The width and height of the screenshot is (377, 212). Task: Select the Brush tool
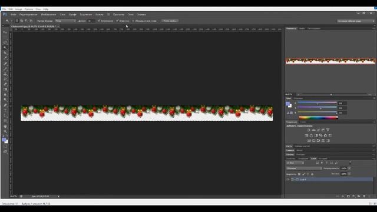coord(5,69)
